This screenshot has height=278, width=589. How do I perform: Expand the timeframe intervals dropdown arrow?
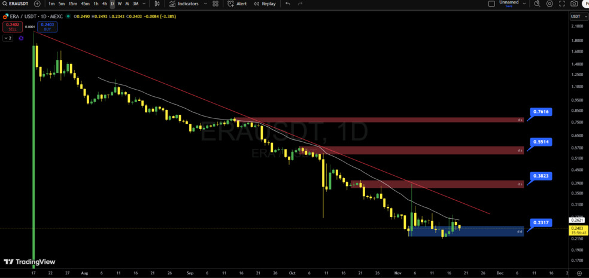pos(144,4)
